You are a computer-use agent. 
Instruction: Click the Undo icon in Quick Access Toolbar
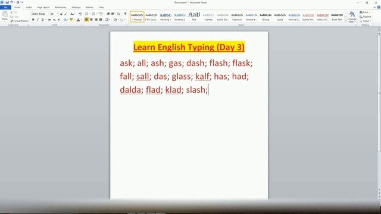[11, 2]
